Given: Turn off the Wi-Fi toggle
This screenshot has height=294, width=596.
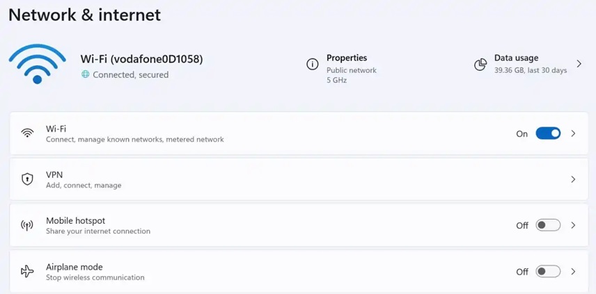Looking at the screenshot, I should click(548, 133).
